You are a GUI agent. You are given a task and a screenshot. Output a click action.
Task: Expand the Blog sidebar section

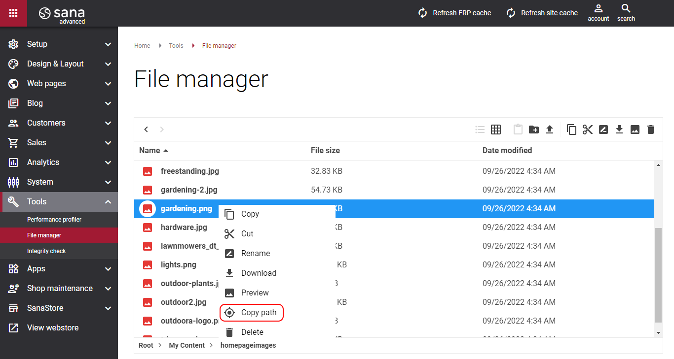(59, 103)
